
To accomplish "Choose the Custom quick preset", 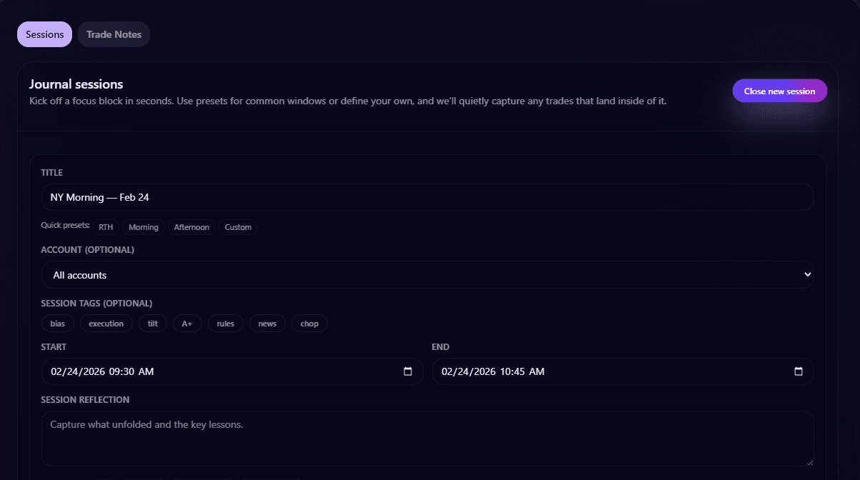I will 238,226.
